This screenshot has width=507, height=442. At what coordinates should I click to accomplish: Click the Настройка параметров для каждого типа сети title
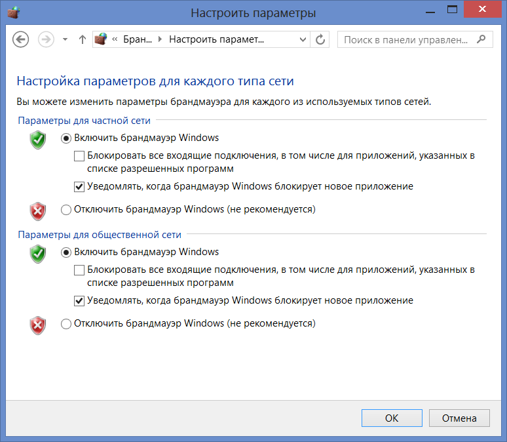(155, 81)
